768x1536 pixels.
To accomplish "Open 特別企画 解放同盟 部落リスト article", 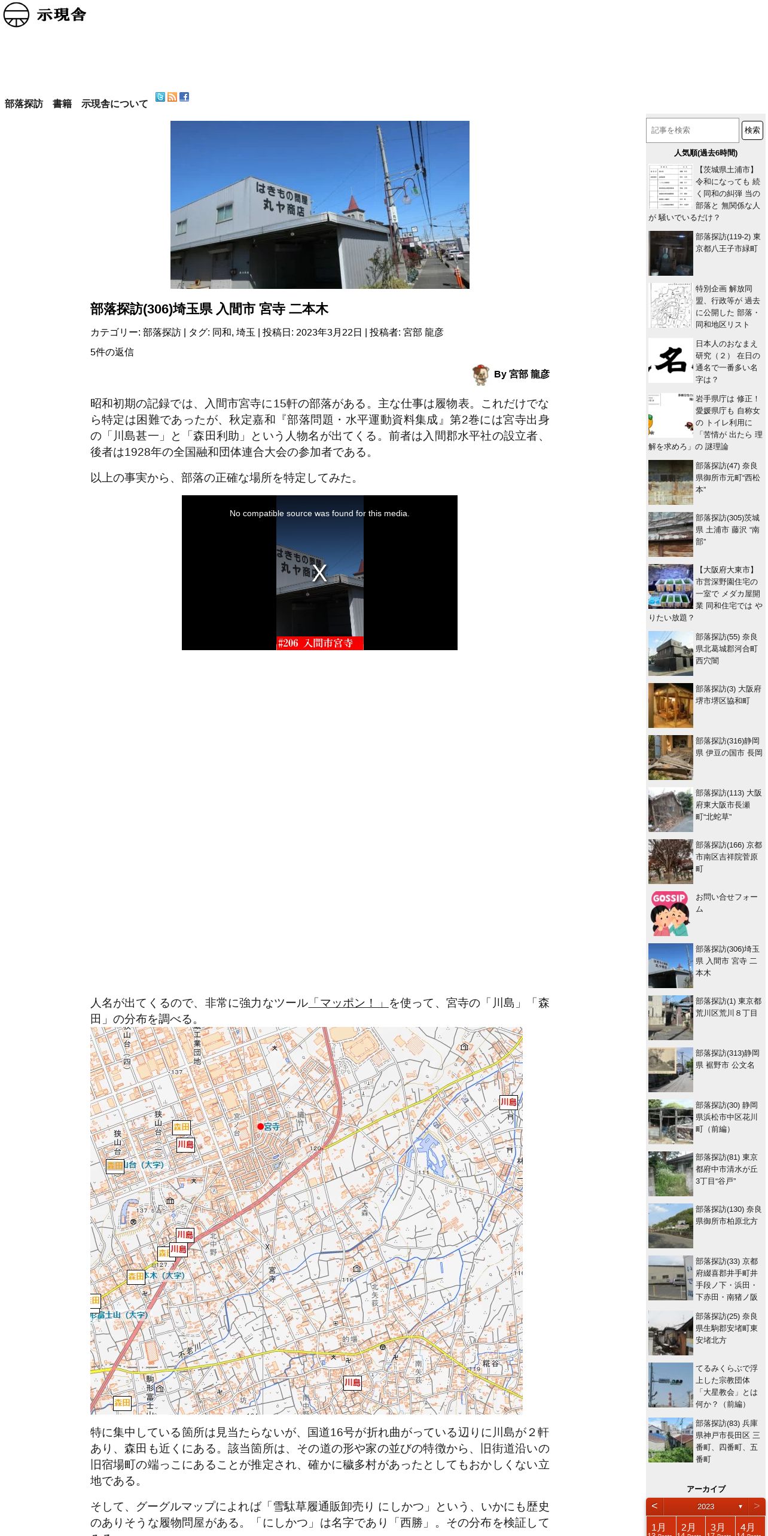I will point(705,306).
